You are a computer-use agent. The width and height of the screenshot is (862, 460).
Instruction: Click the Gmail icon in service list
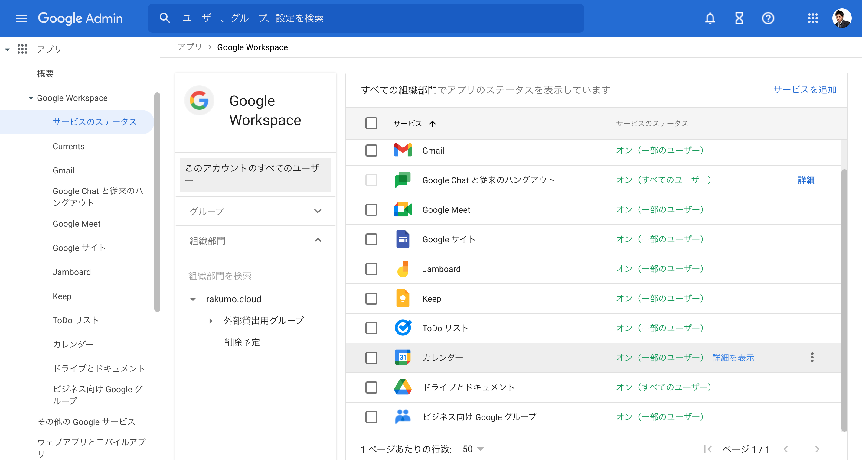tap(403, 151)
